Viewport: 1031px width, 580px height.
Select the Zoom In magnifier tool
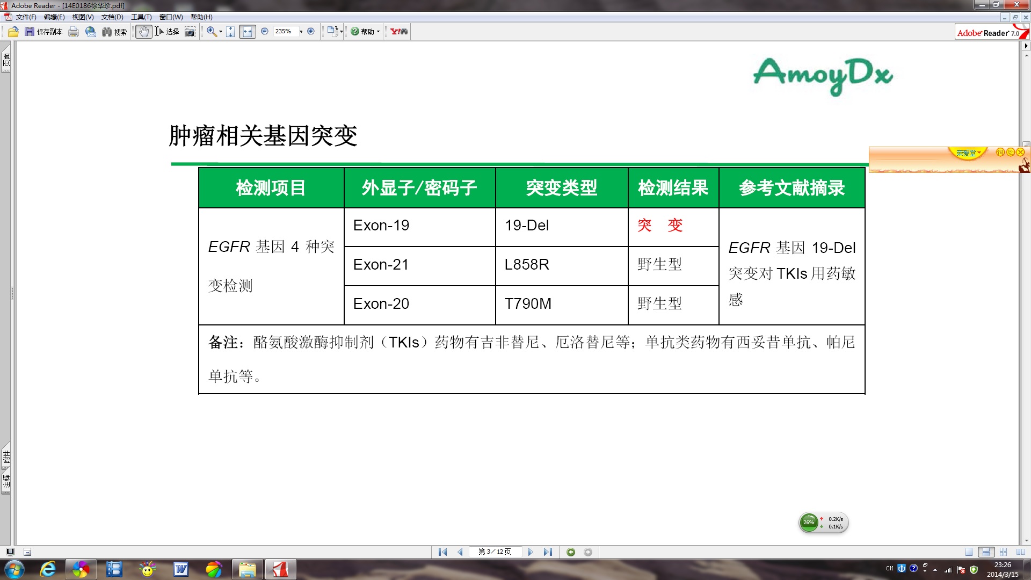(212, 32)
